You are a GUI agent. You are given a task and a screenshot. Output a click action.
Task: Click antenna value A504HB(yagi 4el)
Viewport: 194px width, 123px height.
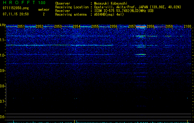click(x=109, y=14)
